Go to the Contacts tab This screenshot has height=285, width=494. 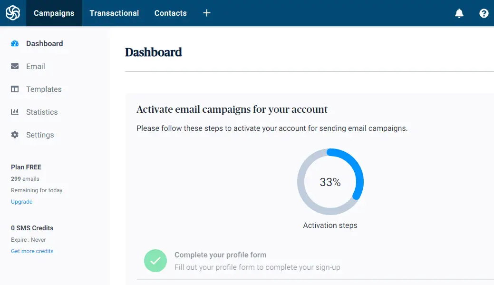(170, 13)
